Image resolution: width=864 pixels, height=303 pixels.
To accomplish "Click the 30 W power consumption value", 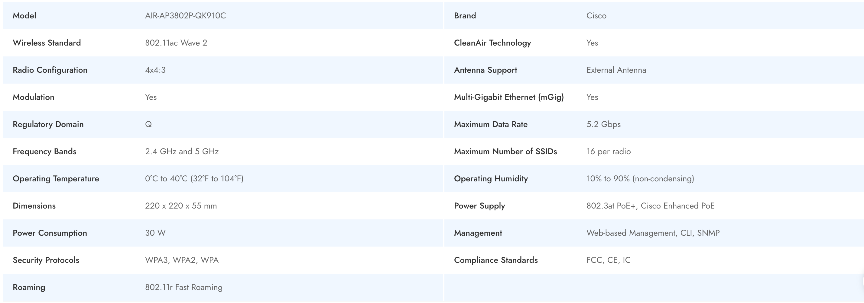I will click(155, 233).
